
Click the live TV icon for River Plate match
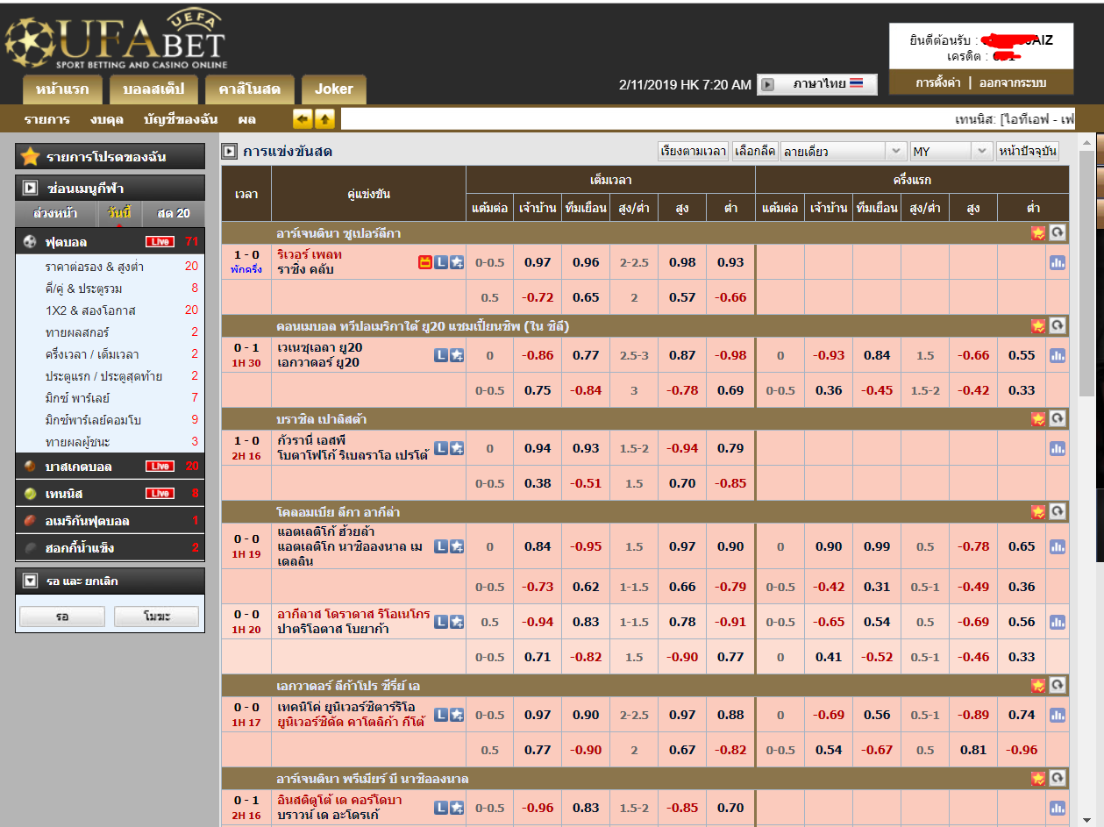coord(425,262)
